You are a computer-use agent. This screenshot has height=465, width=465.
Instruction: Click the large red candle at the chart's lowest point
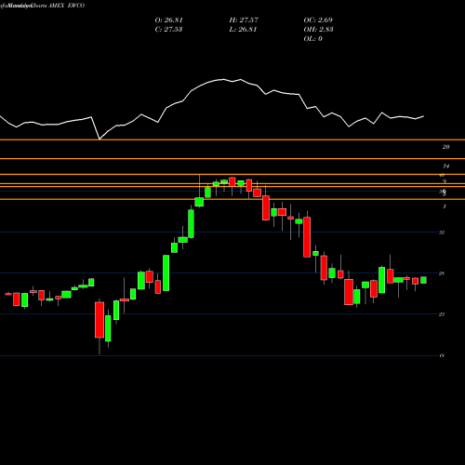point(100,320)
